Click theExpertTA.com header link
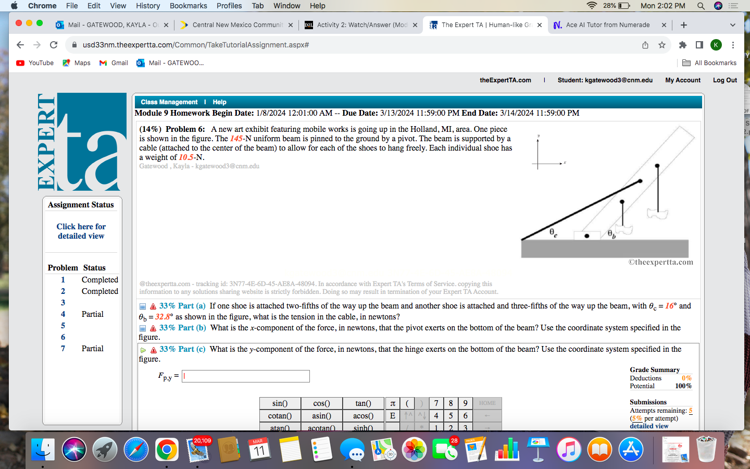 pyautogui.click(x=505, y=80)
